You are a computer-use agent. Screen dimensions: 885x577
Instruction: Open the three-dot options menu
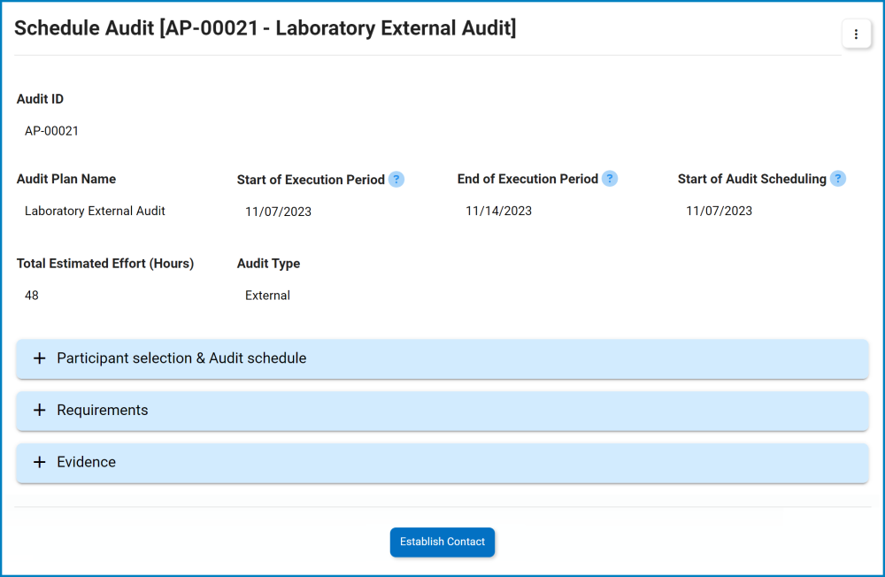(x=856, y=34)
